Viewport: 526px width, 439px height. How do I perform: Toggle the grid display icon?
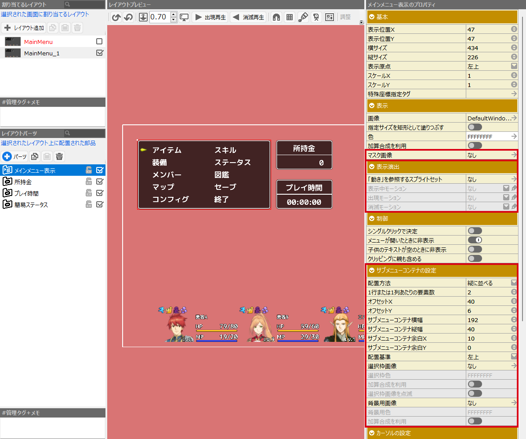click(289, 18)
